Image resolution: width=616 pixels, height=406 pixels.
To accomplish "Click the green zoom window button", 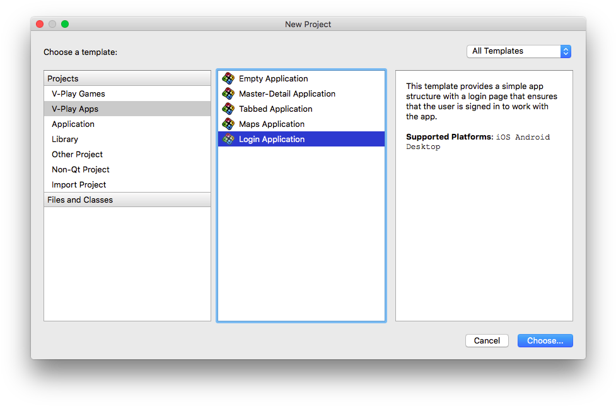I will [x=65, y=24].
